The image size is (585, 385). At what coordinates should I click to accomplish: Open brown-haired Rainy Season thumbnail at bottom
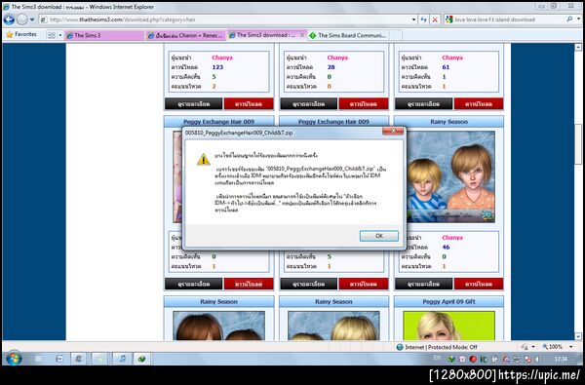pos(219,326)
